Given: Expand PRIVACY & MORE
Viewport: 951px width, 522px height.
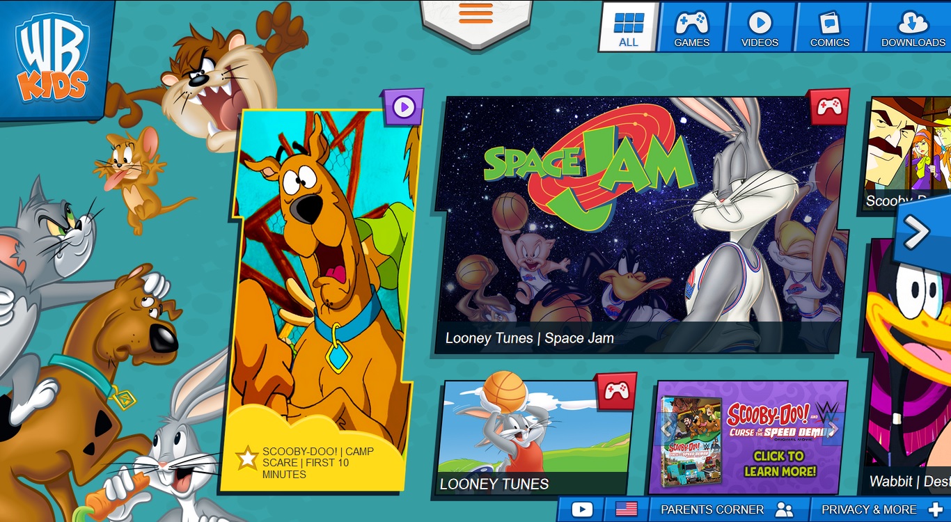Looking at the screenshot, I should point(879,509).
